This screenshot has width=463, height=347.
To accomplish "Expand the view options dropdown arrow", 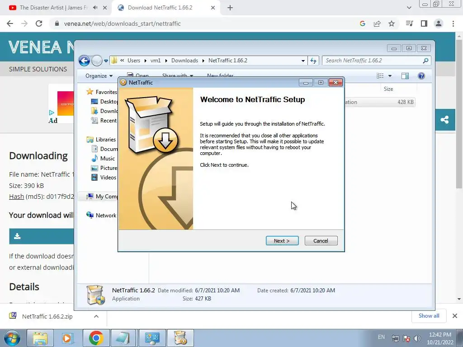I will (x=390, y=76).
